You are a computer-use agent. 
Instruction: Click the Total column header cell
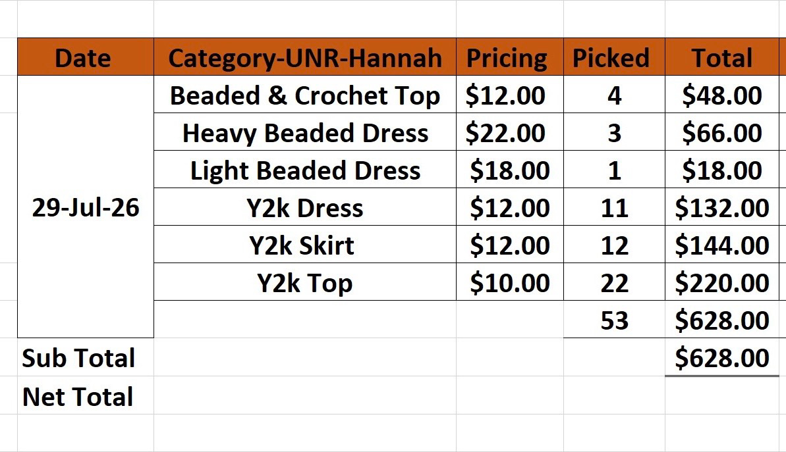722,57
